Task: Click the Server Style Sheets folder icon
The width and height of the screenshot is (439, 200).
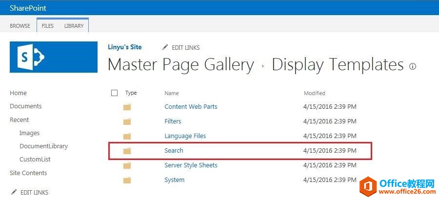Action: [127, 165]
